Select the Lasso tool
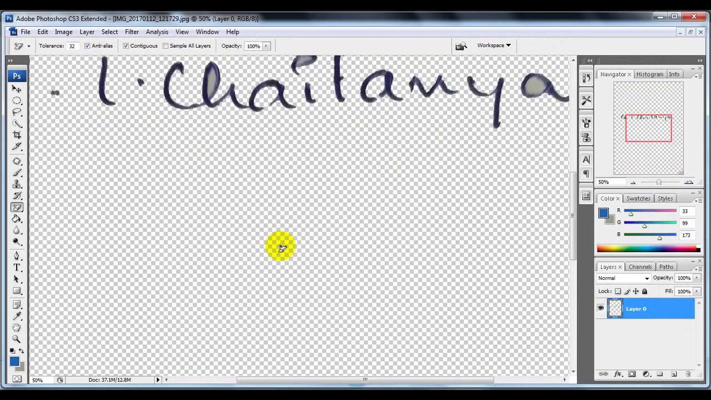The width and height of the screenshot is (711, 400). pyautogui.click(x=17, y=112)
